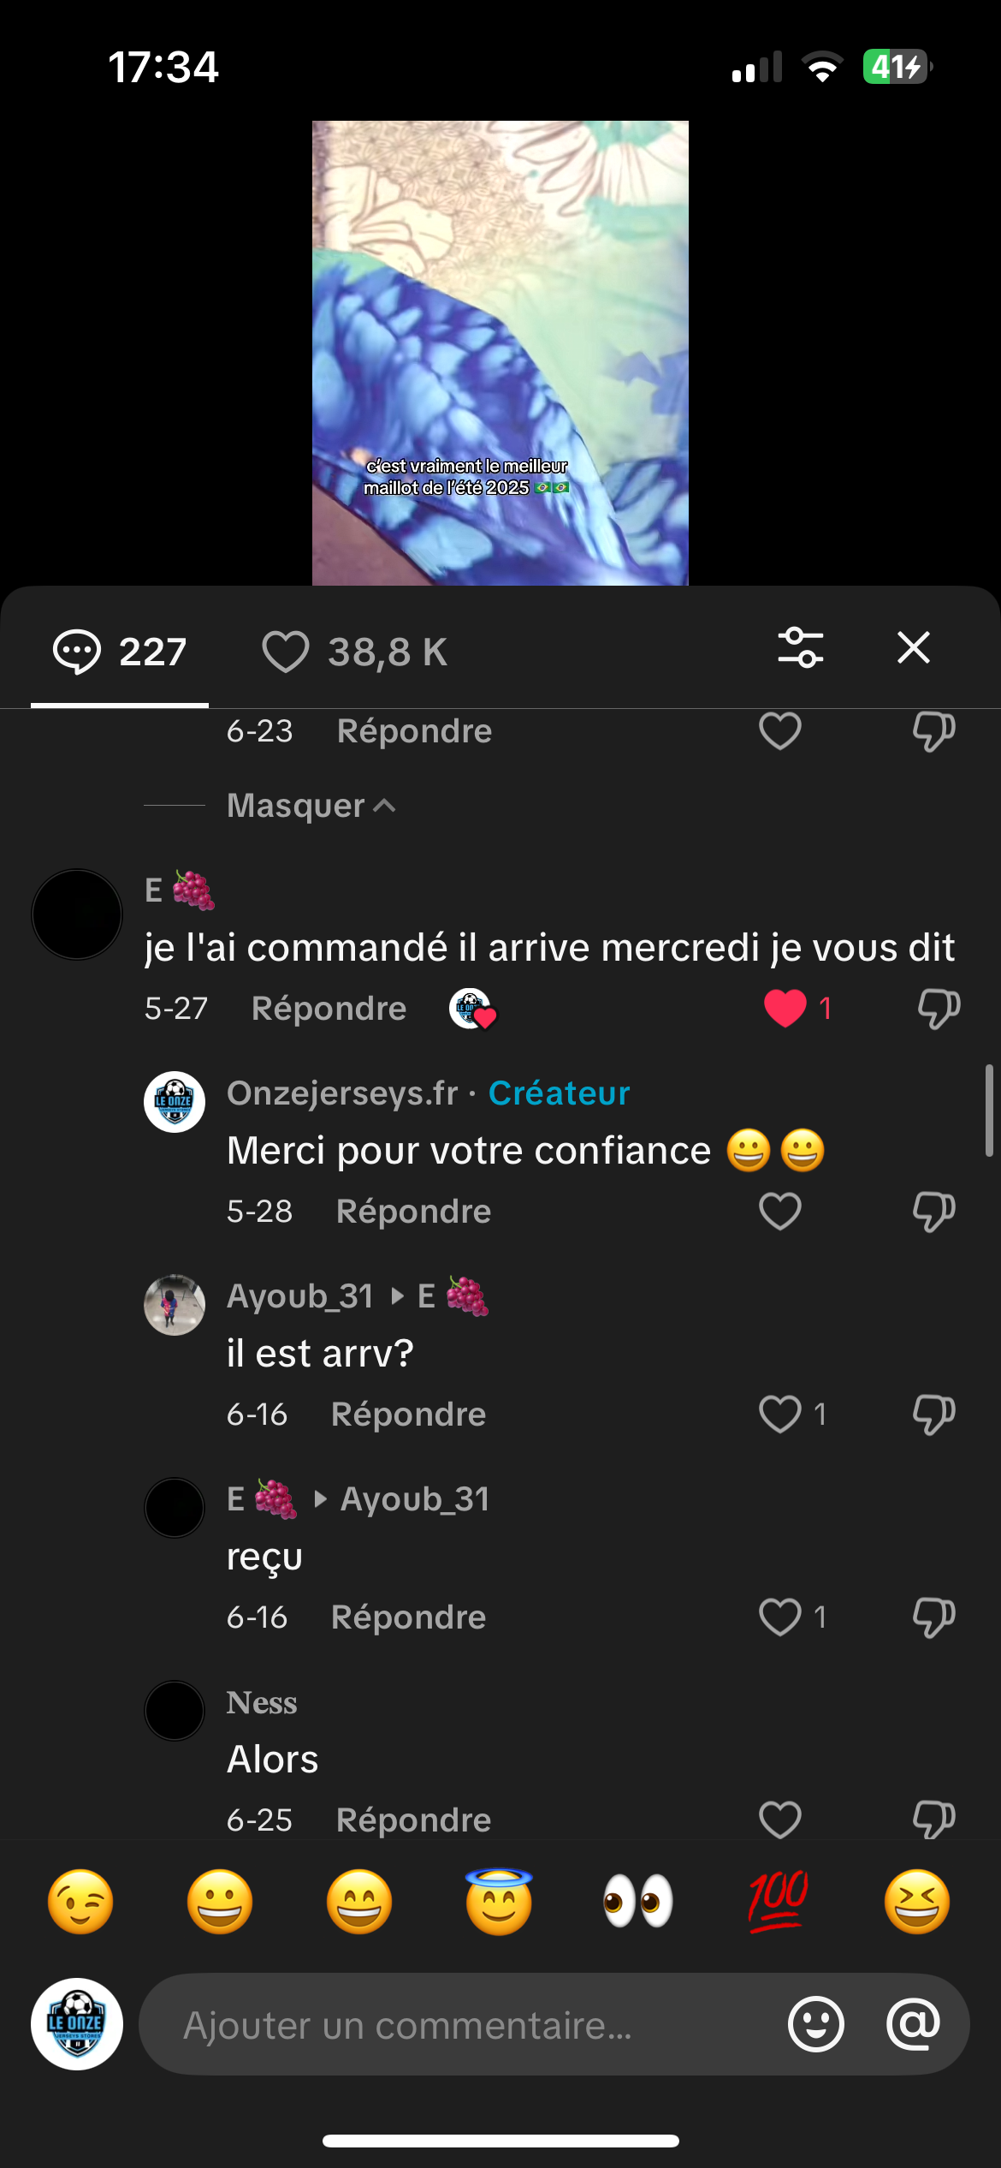Reply to the 'reçu' comment

tap(408, 1617)
